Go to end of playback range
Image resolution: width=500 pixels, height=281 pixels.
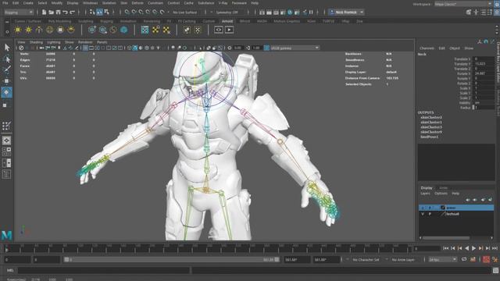495,248
